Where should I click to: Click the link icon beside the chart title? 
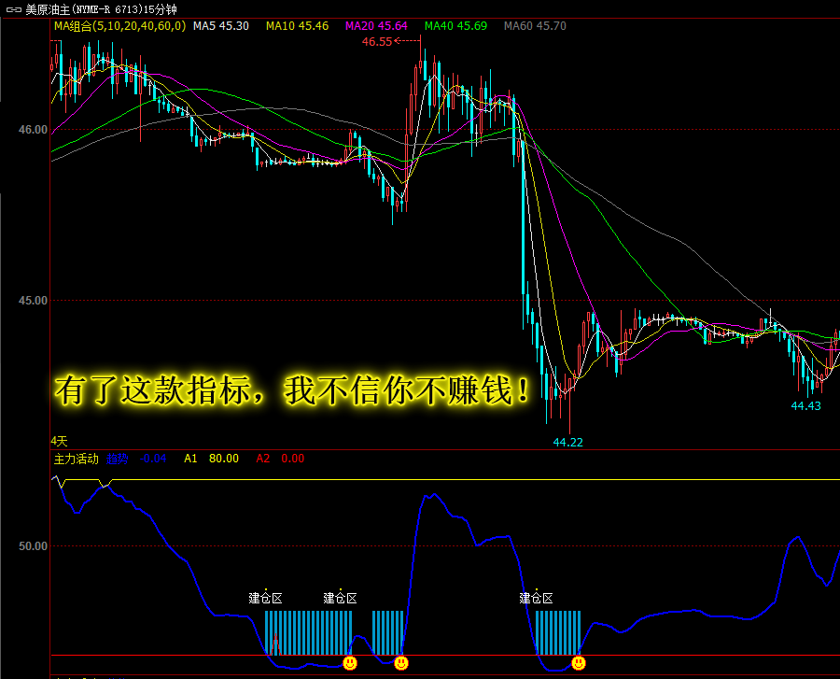point(13,9)
